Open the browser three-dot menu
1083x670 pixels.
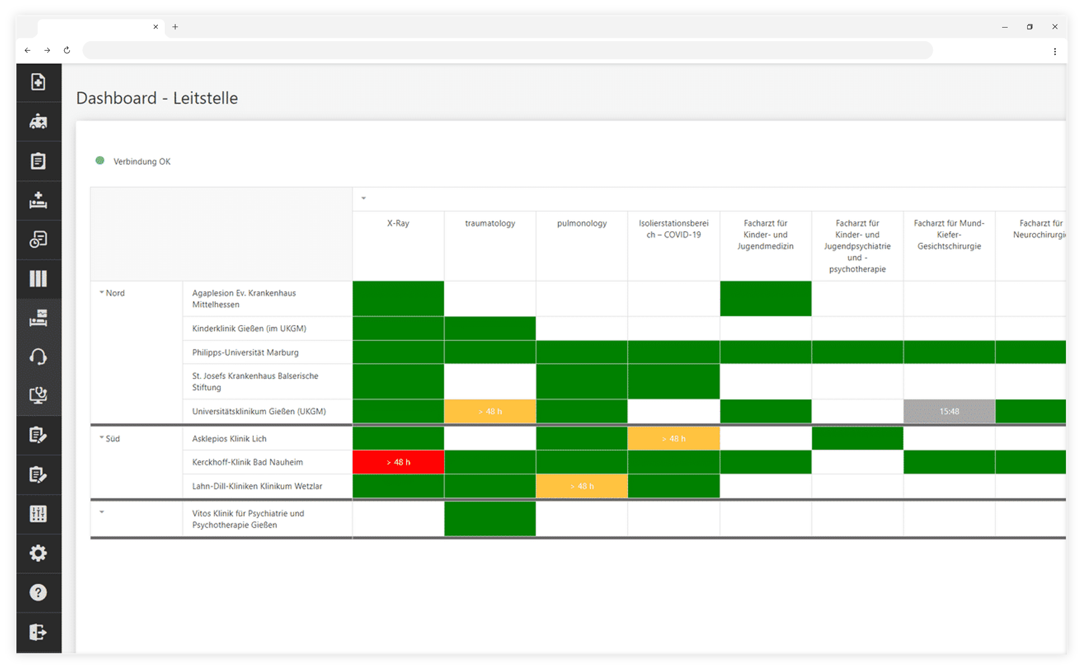[1055, 52]
